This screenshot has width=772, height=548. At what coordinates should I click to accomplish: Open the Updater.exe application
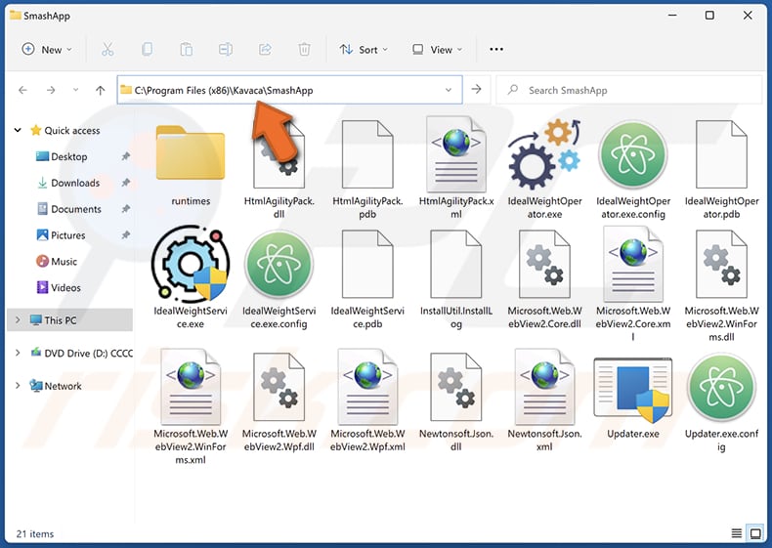click(x=632, y=391)
